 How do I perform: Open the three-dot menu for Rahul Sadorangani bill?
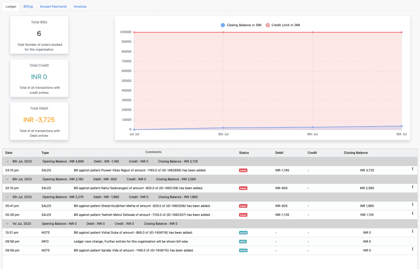[x=412, y=187]
